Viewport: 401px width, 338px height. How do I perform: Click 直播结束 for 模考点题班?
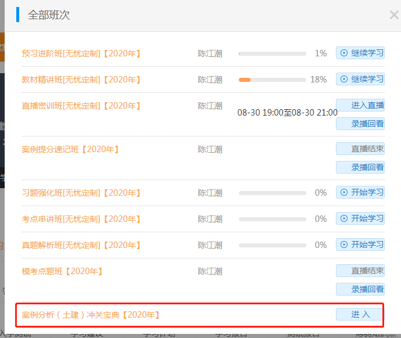tap(360, 271)
